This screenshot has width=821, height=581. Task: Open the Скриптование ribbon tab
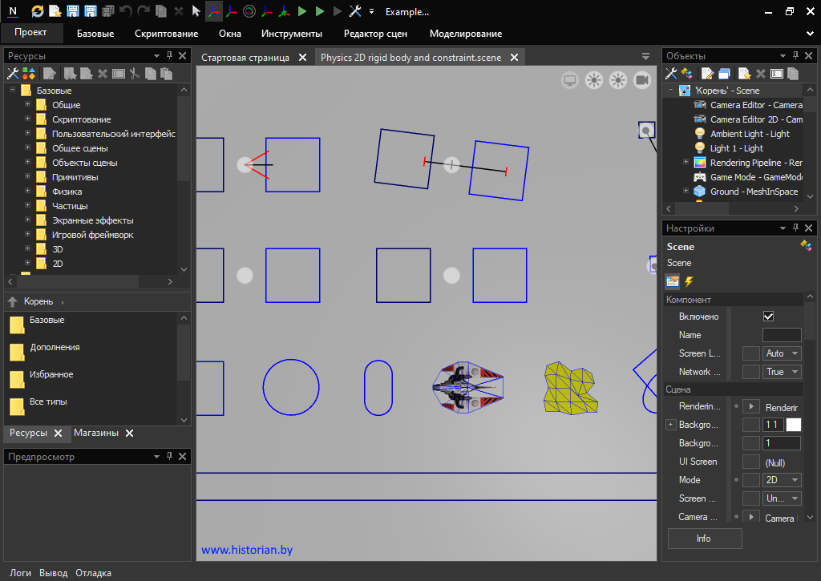coord(166,34)
